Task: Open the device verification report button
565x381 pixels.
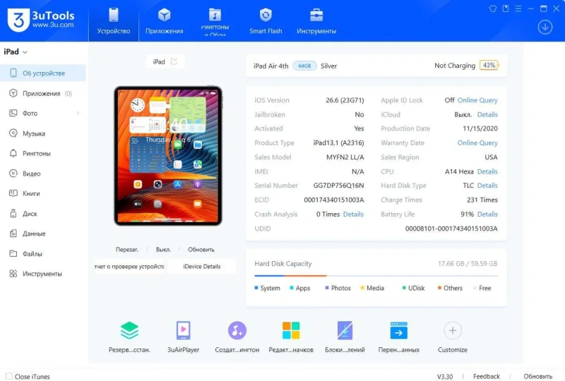Action: click(x=129, y=267)
